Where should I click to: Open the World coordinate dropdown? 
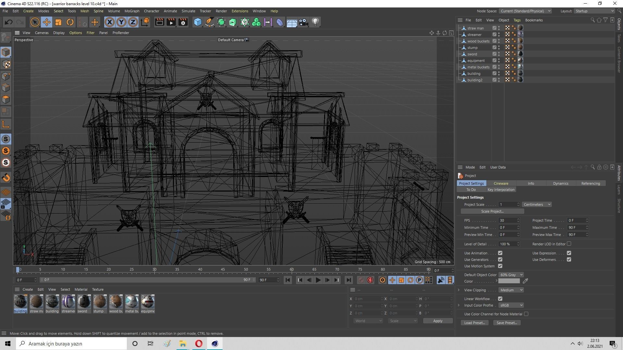(x=368, y=321)
